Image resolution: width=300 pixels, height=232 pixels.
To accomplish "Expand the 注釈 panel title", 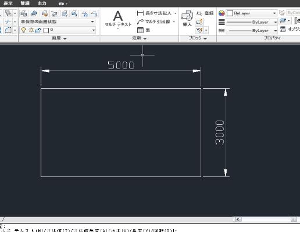I will pyautogui.click(x=139, y=38).
